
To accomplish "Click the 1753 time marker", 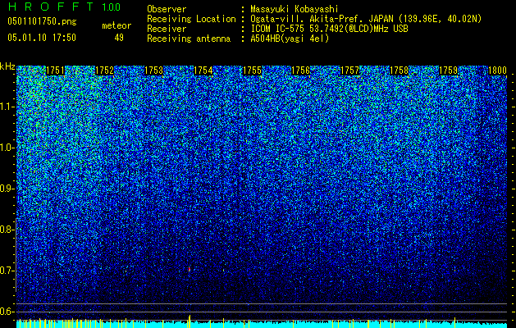I will [x=153, y=71].
